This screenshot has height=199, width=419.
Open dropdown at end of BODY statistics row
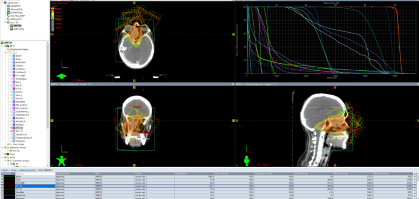(415, 177)
